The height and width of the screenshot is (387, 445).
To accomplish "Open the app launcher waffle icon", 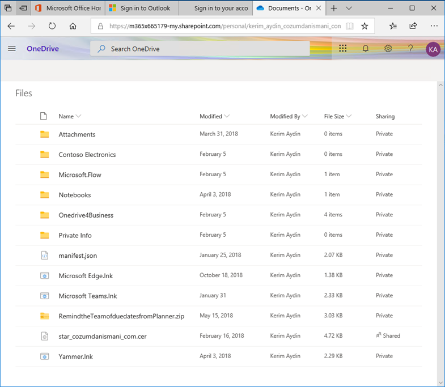I will tap(342, 49).
